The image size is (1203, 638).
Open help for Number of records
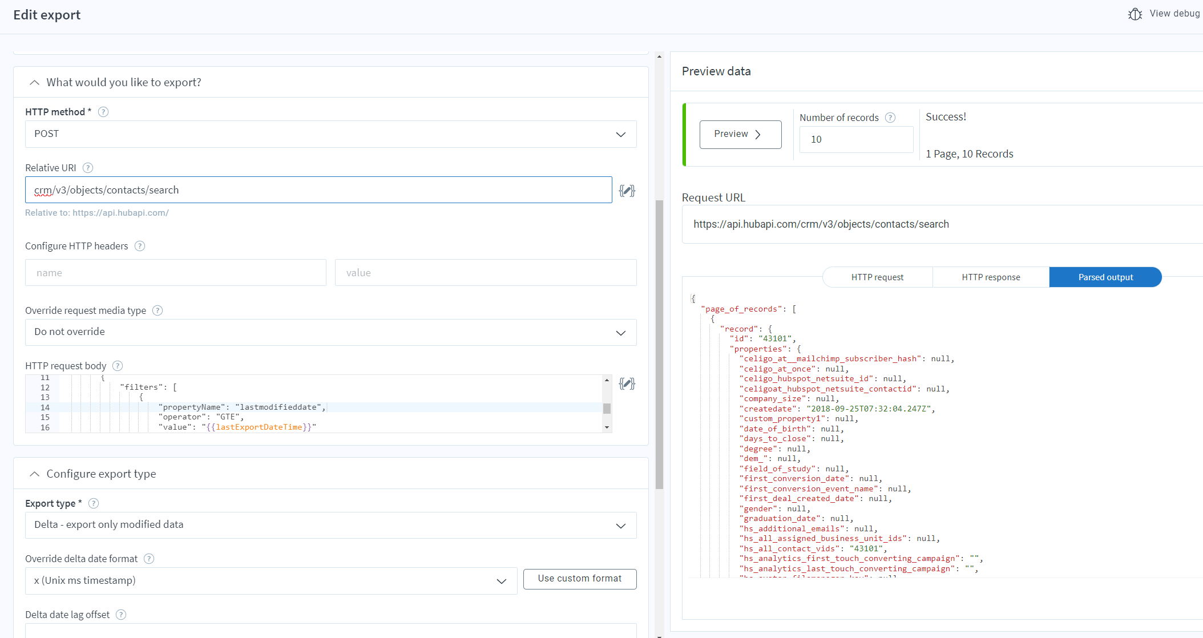pos(890,118)
